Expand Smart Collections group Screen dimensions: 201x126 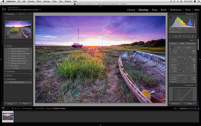tap(8, 82)
